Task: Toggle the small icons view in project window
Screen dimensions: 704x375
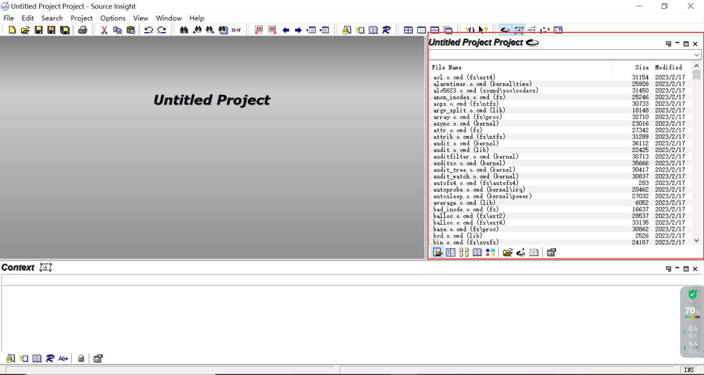Action: coord(463,252)
